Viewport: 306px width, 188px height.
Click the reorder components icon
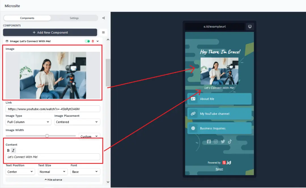click(103, 33)
